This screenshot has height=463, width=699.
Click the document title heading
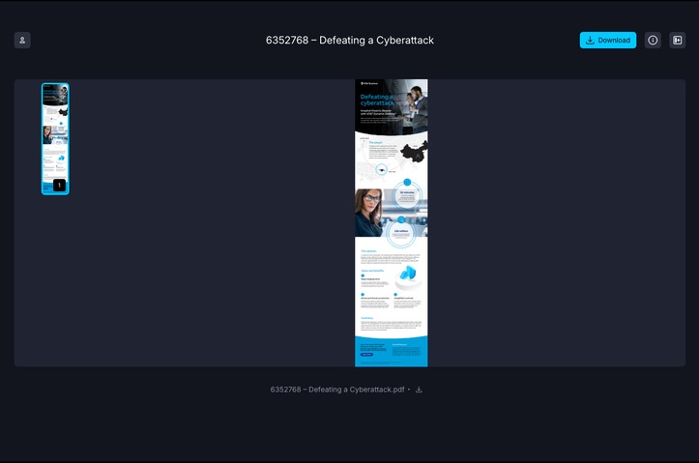350,40
